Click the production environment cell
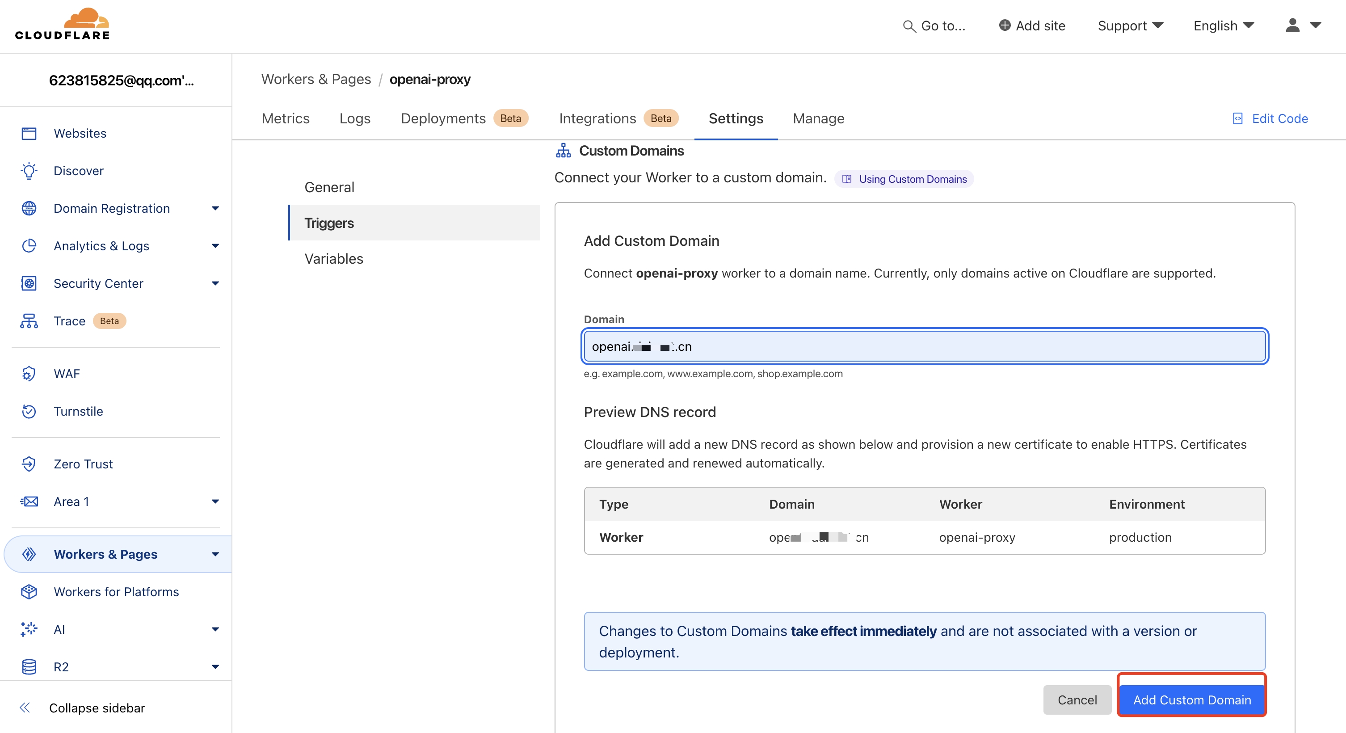The image size is (1346, 733). point(1140,537)
